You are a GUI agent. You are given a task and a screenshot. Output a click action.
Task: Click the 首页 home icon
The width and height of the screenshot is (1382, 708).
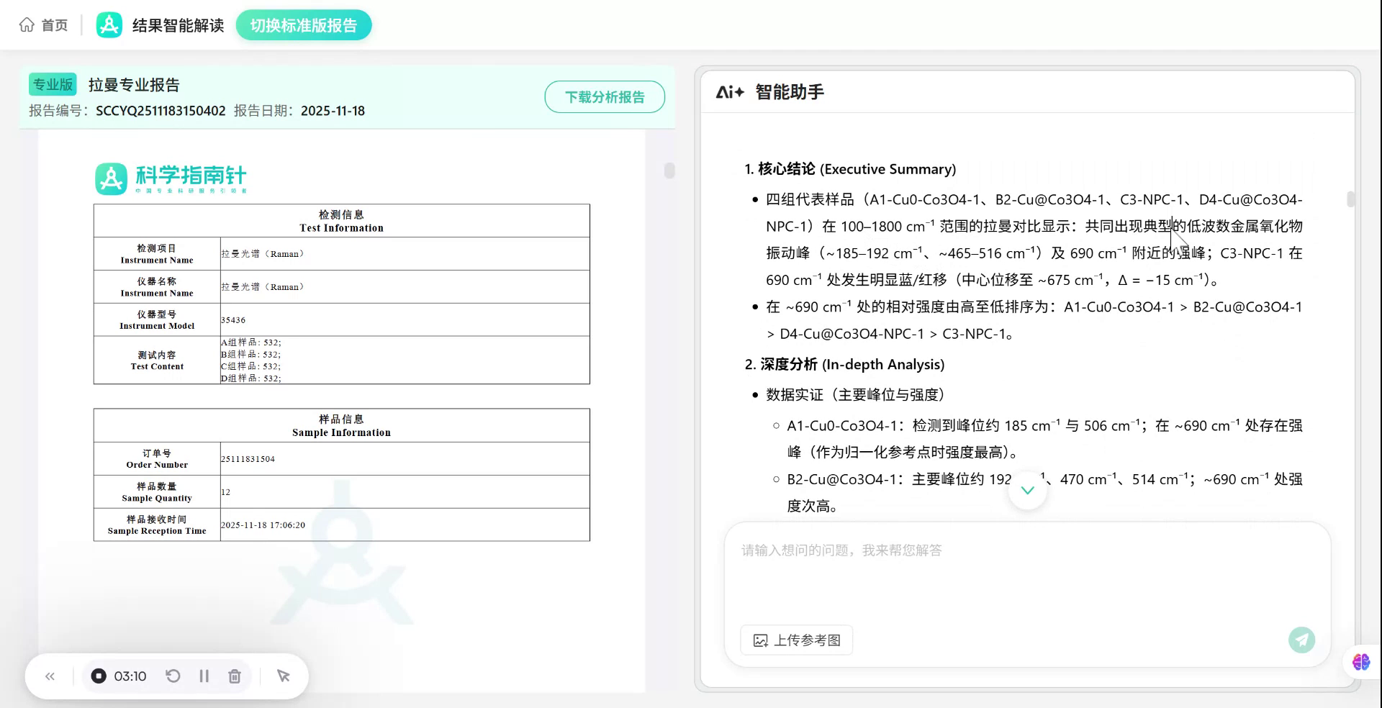[27, 24]
